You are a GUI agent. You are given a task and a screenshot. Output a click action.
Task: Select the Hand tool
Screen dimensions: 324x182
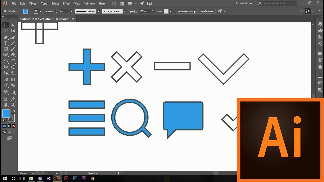6,104
